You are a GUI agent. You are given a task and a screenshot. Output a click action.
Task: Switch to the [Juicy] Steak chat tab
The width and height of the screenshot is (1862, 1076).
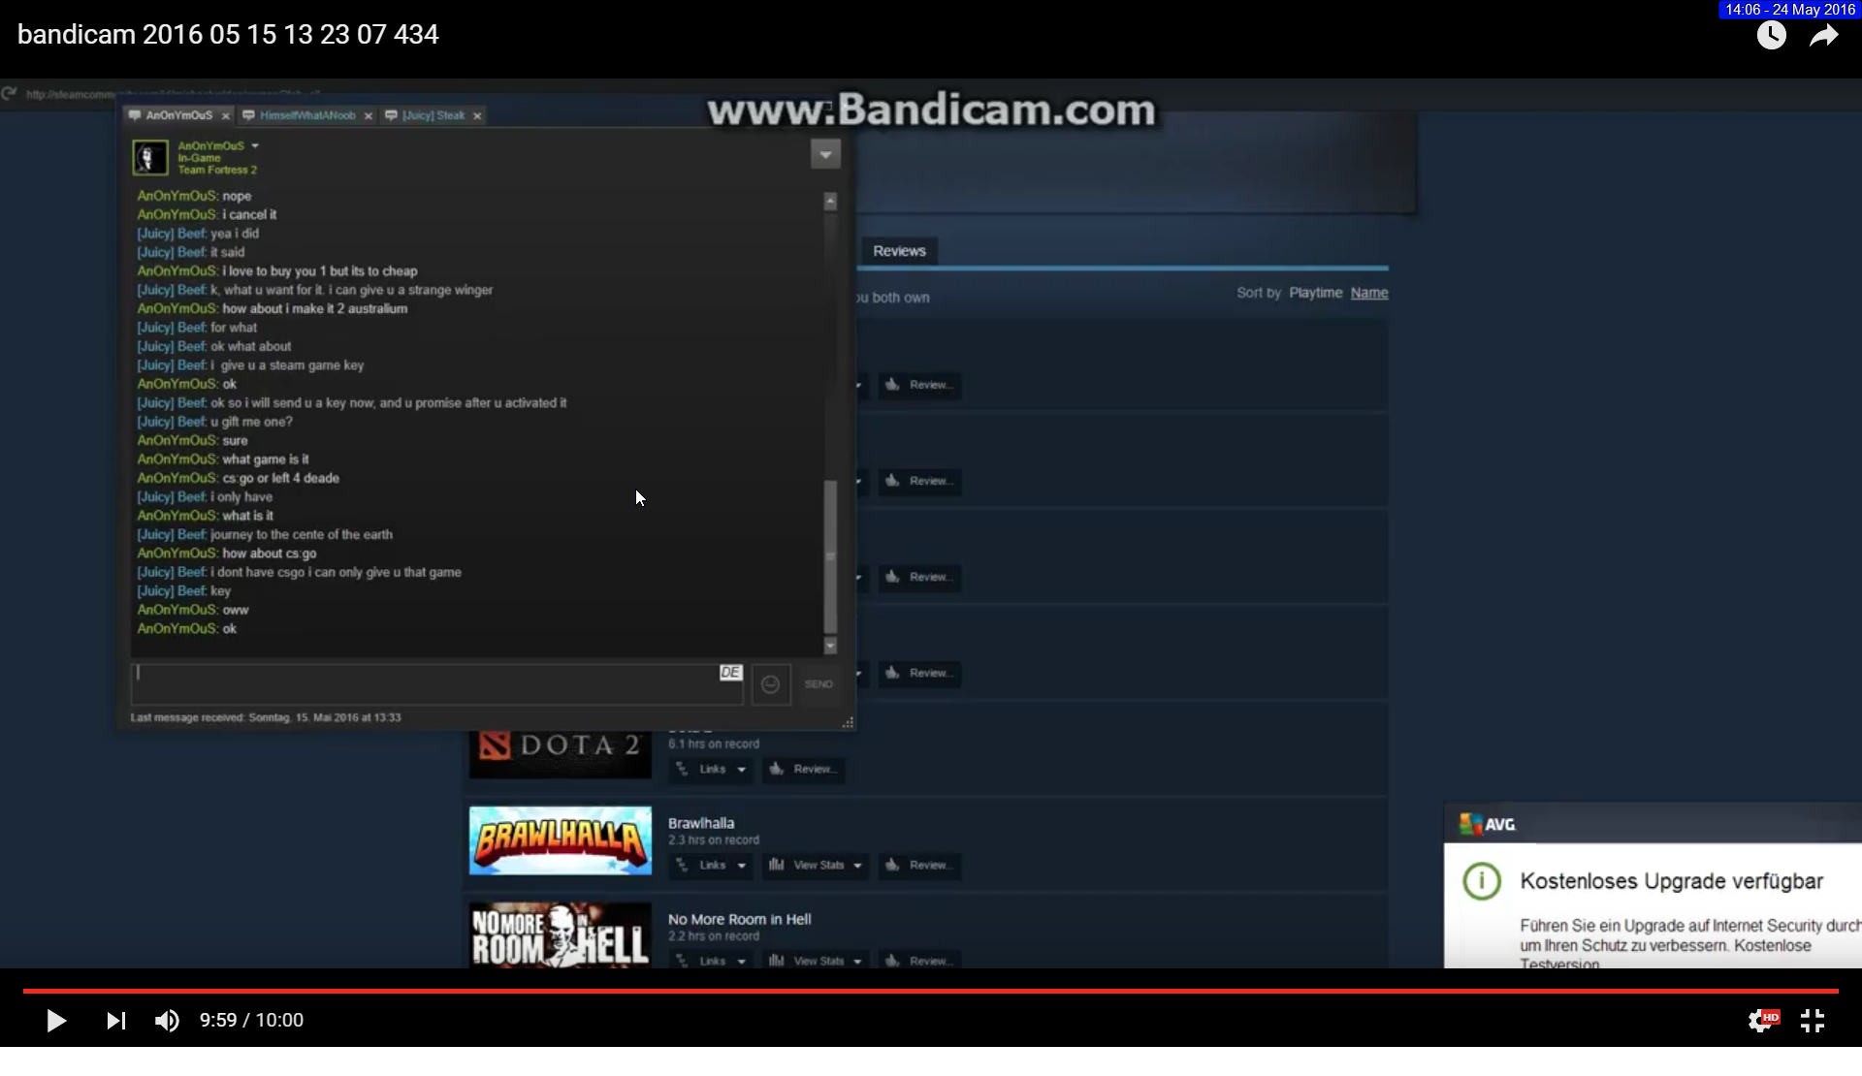click(x=433, y=115)
